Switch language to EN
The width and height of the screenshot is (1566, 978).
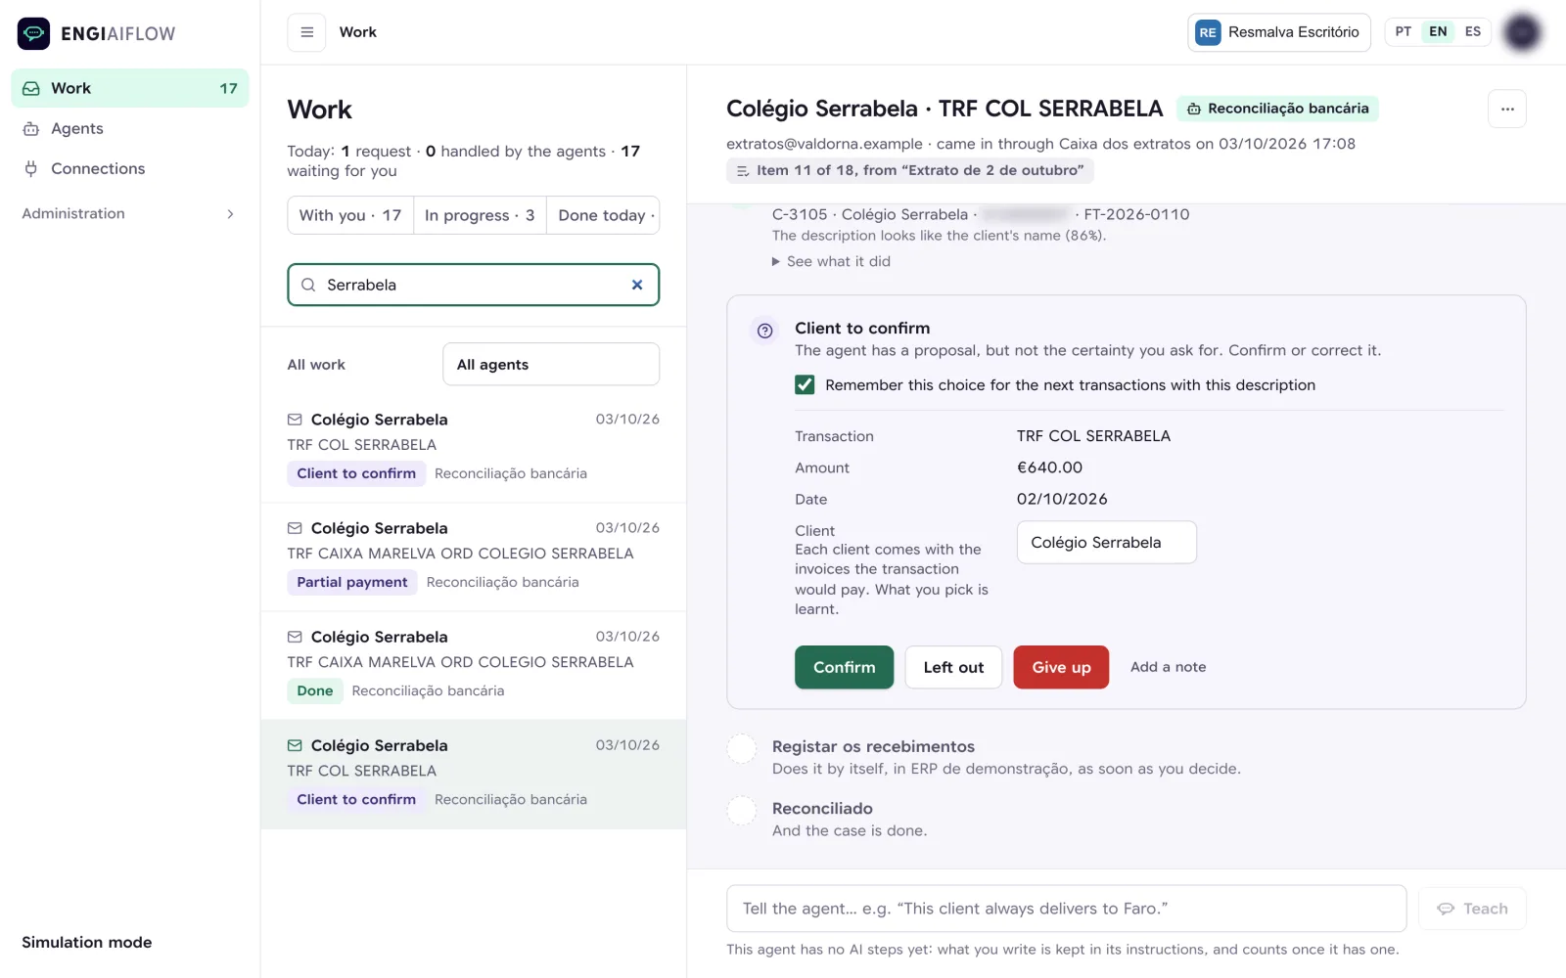point(1438,31)
